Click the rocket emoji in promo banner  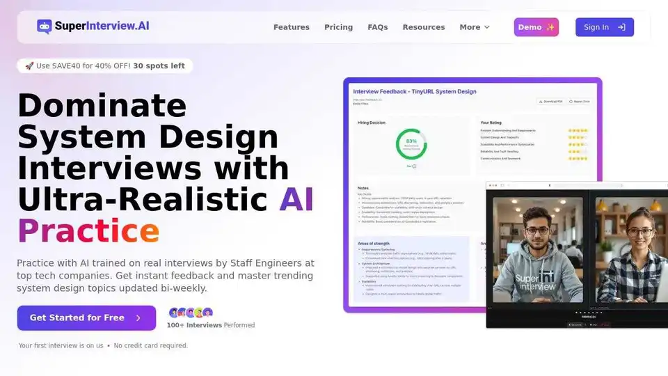(29, 65)
